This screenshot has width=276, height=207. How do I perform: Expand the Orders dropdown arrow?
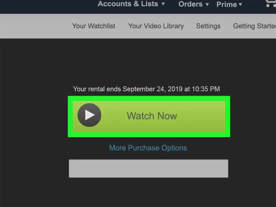click(x=207, y=4)
